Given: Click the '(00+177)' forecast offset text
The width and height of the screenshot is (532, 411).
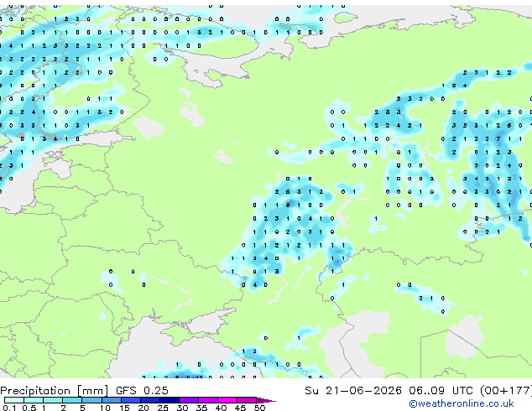Looking at the screenshot, I should click(x=506, y=390).
